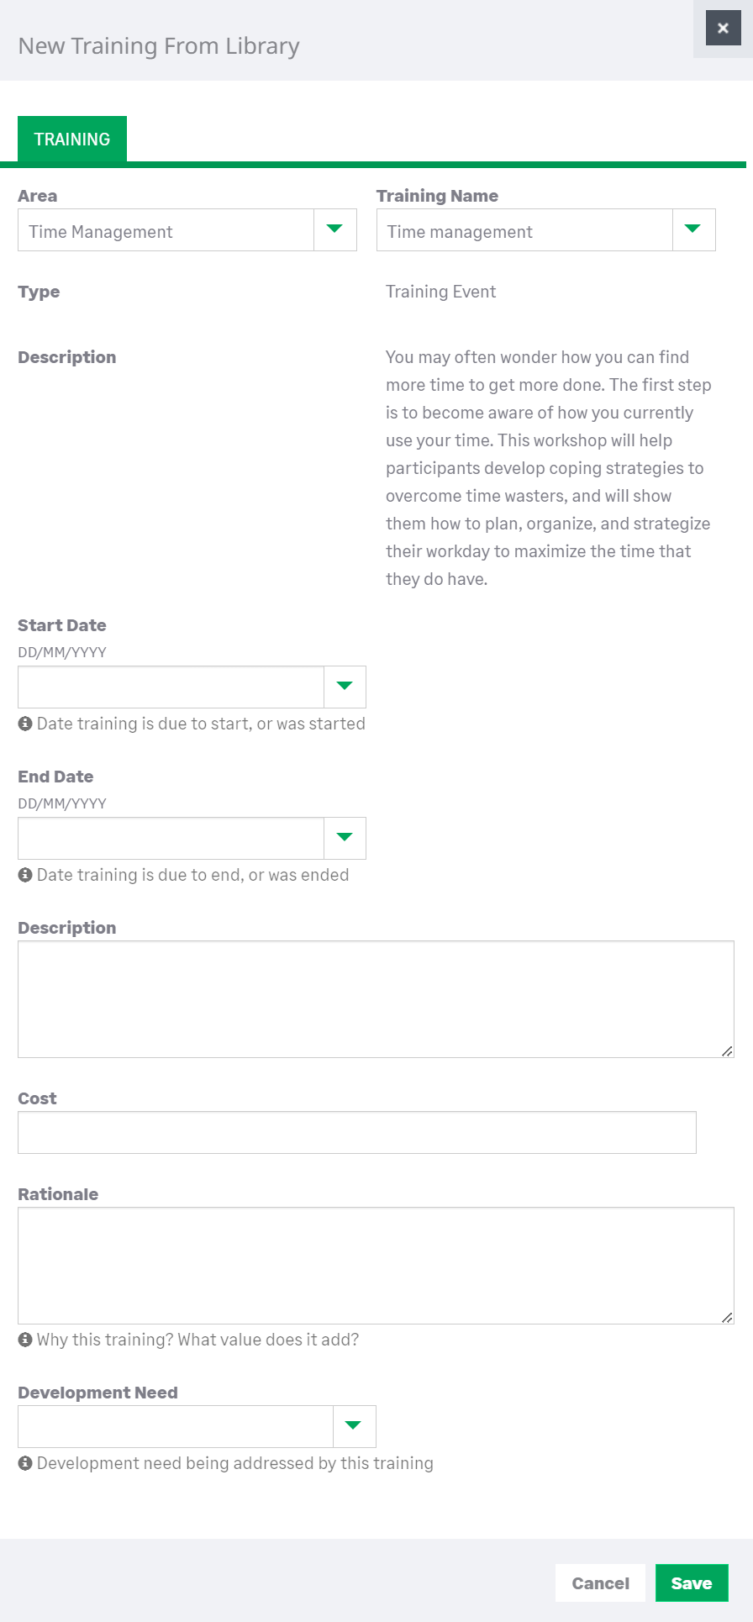Click the Description text area
This screenshot has height=1622, width=753.
point(375,998)
